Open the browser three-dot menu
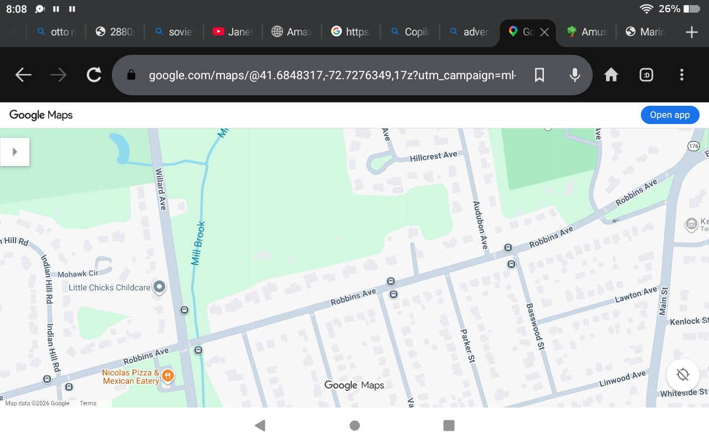 [x=682, y=75]
